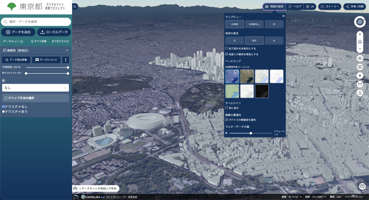Select the dark basemap thumbnail
This screenshot has height=200, width=369.
pos(262,91)
